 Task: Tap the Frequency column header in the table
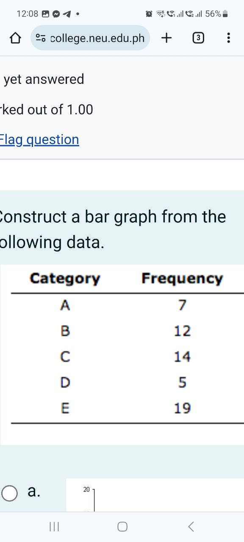click(183, 279)
